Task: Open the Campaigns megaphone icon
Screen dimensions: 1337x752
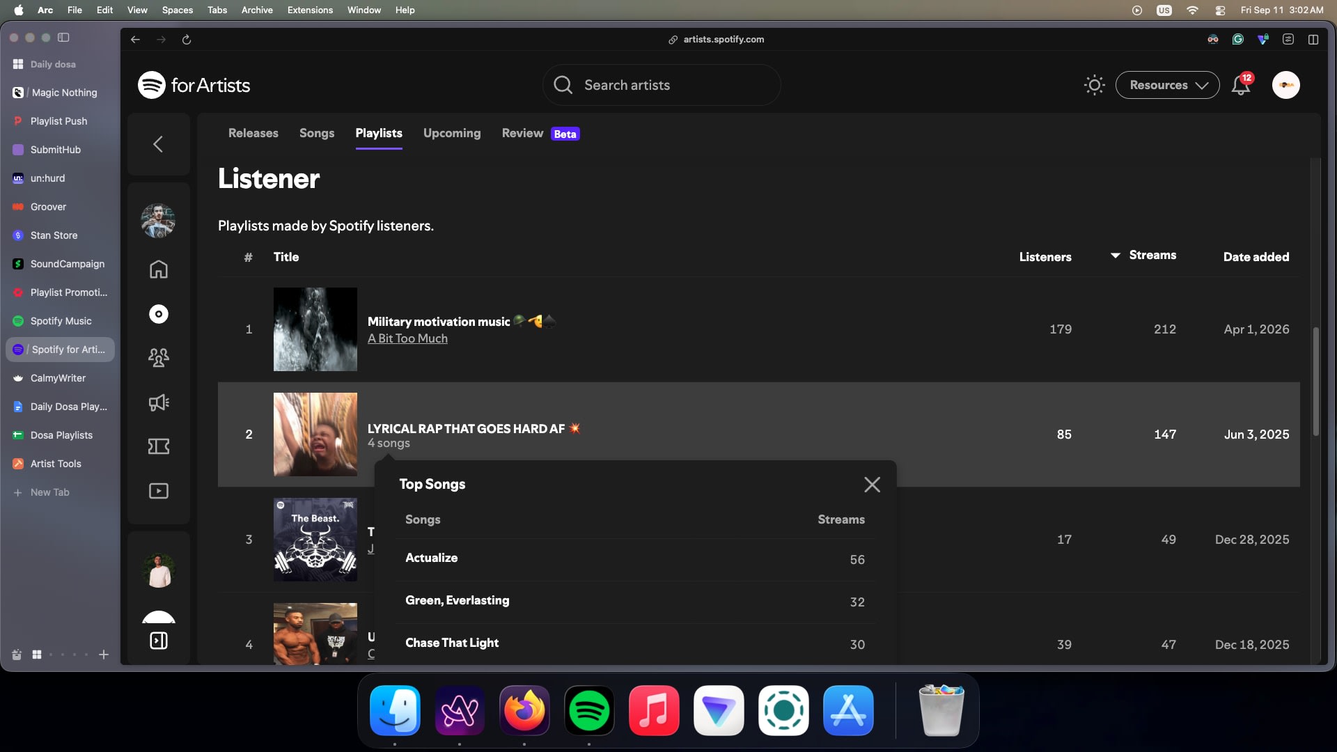Action: click(x=159, y=402)
